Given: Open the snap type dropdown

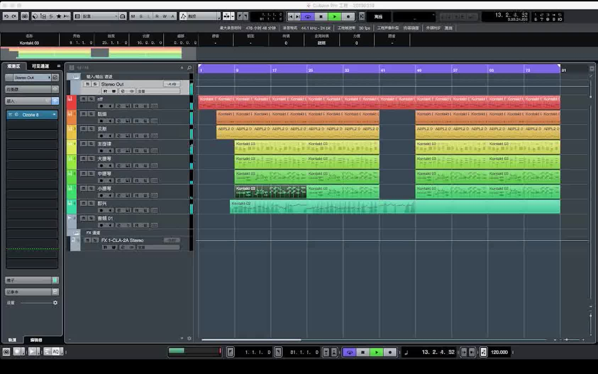Looking at the screenshot, I should (233, 16).
